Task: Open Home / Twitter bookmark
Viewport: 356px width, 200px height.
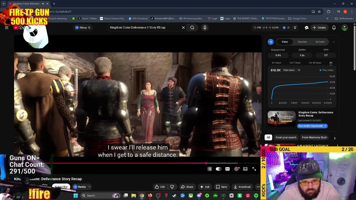Action: click(x=87, y=19)
